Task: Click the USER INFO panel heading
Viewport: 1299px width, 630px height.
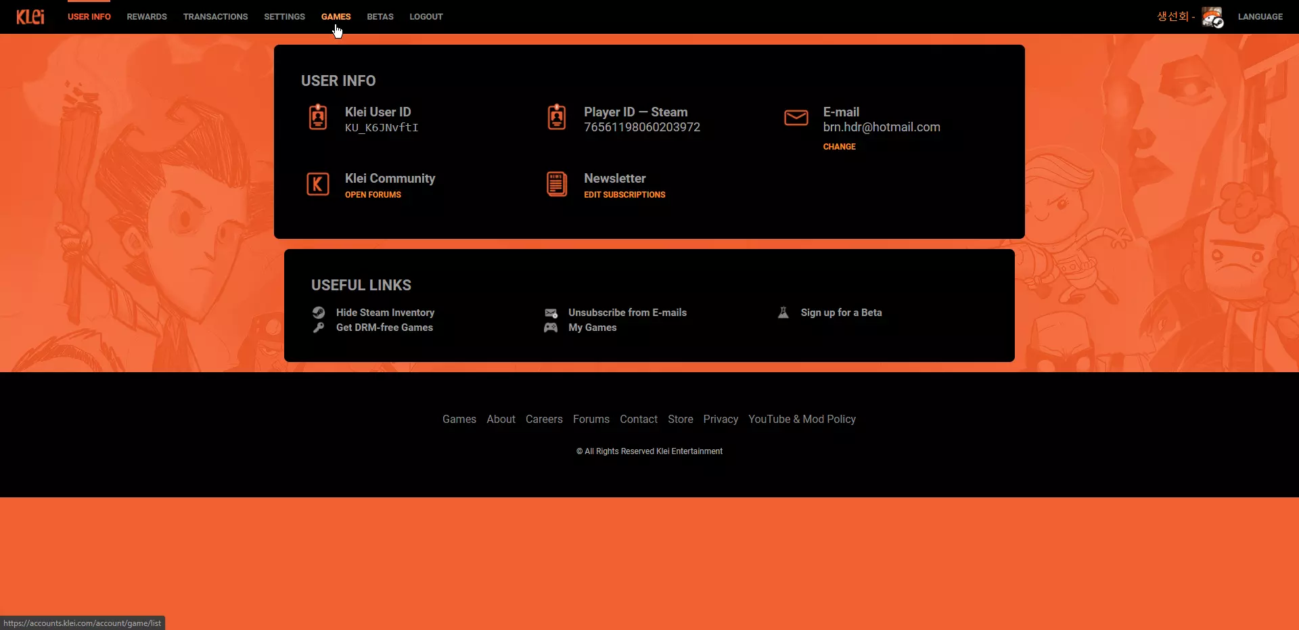Action: point(338,81)
